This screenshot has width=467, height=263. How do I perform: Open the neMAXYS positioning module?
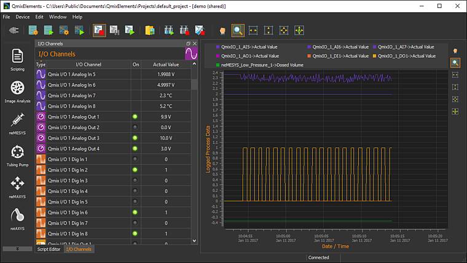(x=17, y=187)
